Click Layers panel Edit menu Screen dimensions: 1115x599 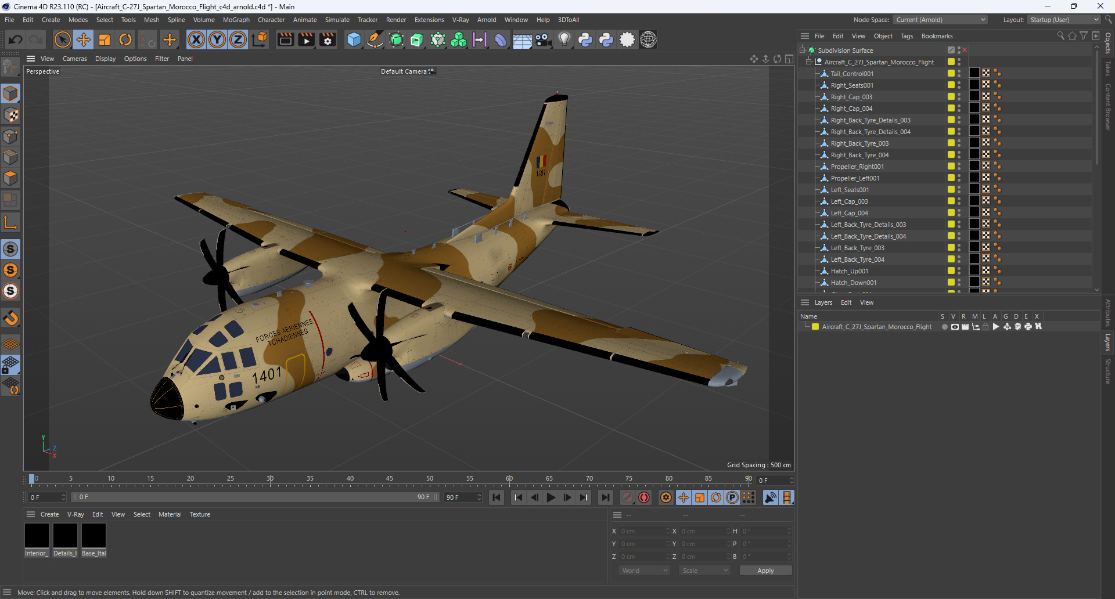tap(846, 302)
